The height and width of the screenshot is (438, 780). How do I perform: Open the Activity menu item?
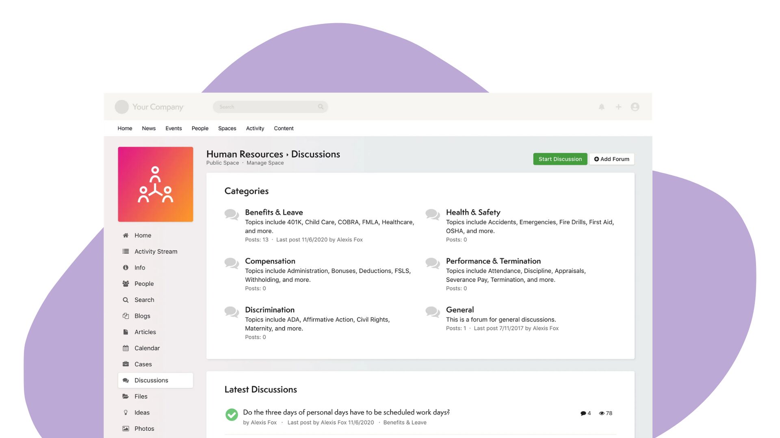(255, 128)
